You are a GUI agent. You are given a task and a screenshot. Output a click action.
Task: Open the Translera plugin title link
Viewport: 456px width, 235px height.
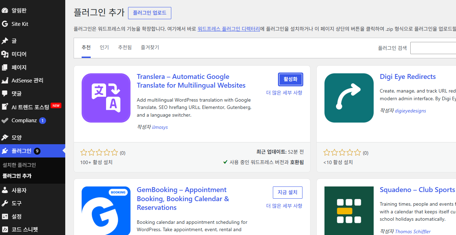click(x=191, y=81)
